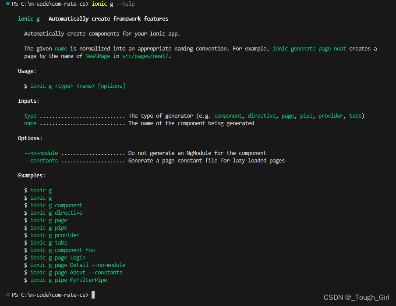Click the example 'ionic g page About --constants'
396x306 pixels.
click(76, 273)
